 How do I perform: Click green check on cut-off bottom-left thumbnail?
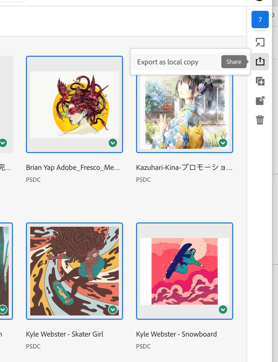click(3, 310)
